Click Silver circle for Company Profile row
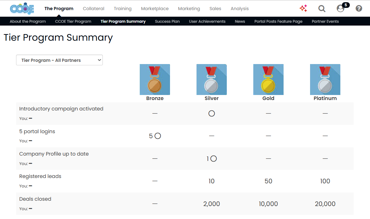370x219 pixels. pyautogui.click(x=214, y=159)
